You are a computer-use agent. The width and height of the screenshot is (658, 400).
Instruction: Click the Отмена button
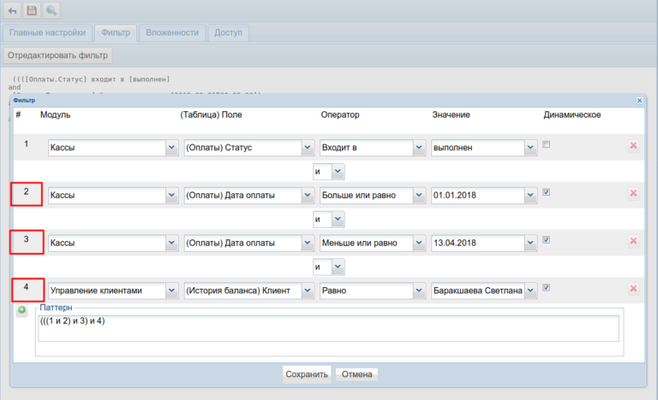356,374
